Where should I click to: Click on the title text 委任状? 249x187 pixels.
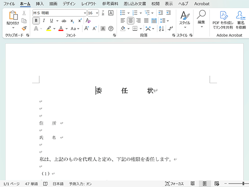pyautogui.click(x=124, y=91)
